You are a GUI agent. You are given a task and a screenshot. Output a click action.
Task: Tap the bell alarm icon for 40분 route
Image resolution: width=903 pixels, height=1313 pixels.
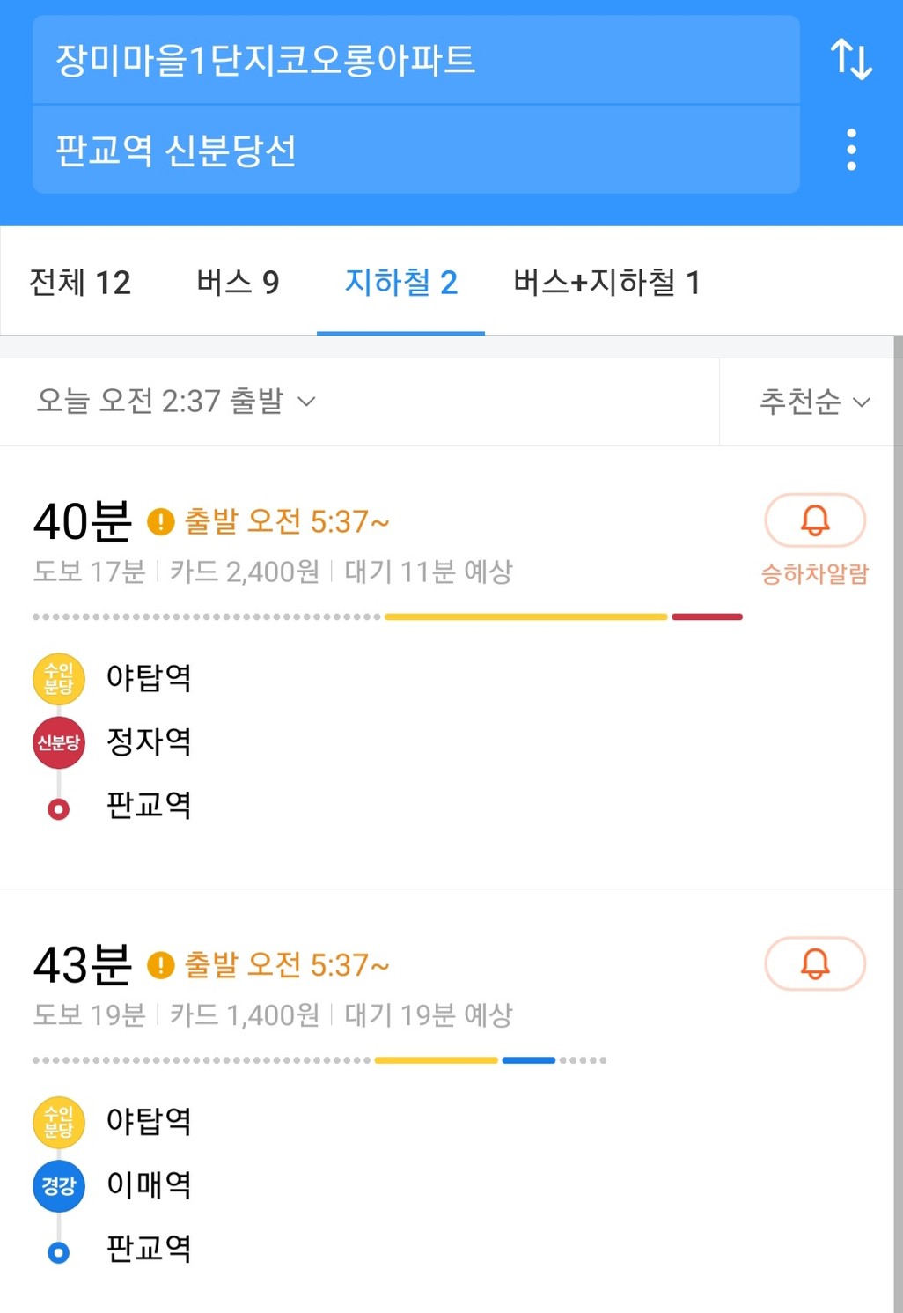click(815, 520)
